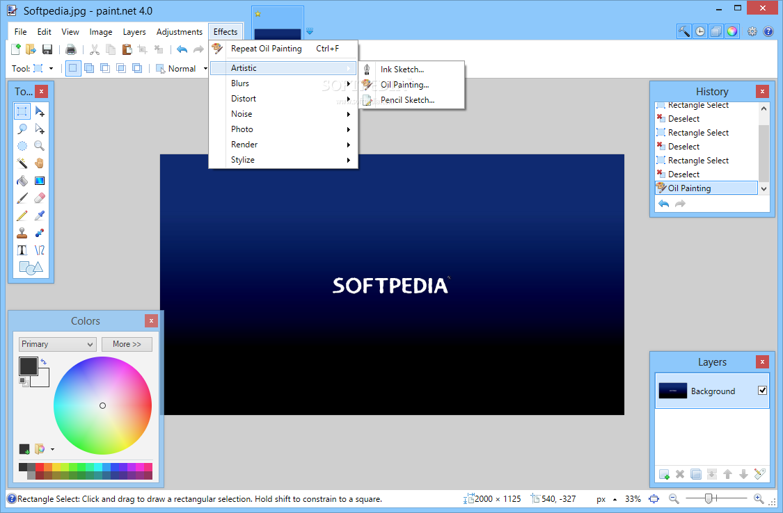Open layer properties in Layers panel
This screenshot has width=783, height=513.
[759, 474]
